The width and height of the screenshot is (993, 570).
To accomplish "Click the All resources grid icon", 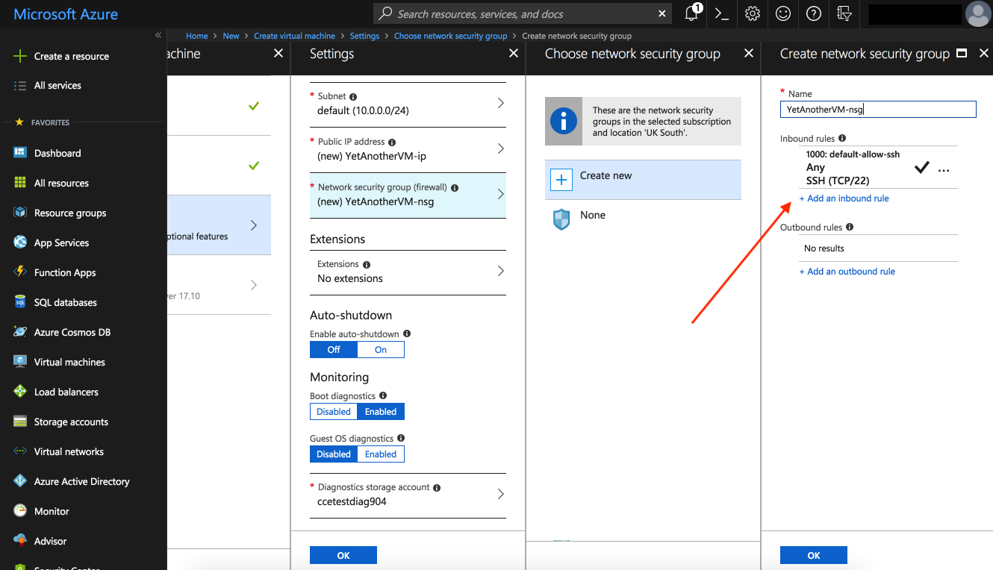I will tap(20, 183).
